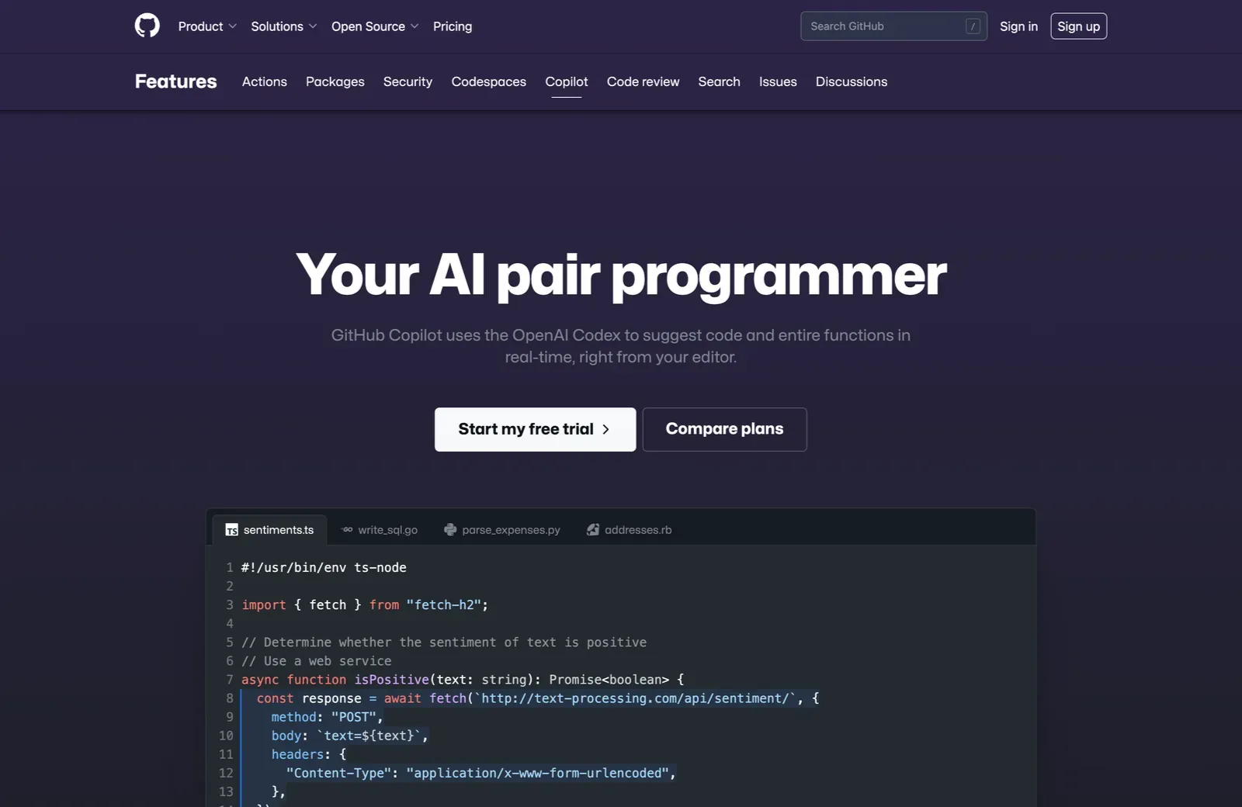Click the Ruby icon on addresses.rb tab
This screenshot has width=1242, height=807.
click(593, 530)
